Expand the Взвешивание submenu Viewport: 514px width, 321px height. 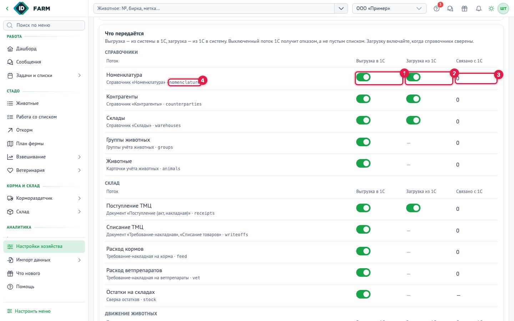tap(79, 157)
